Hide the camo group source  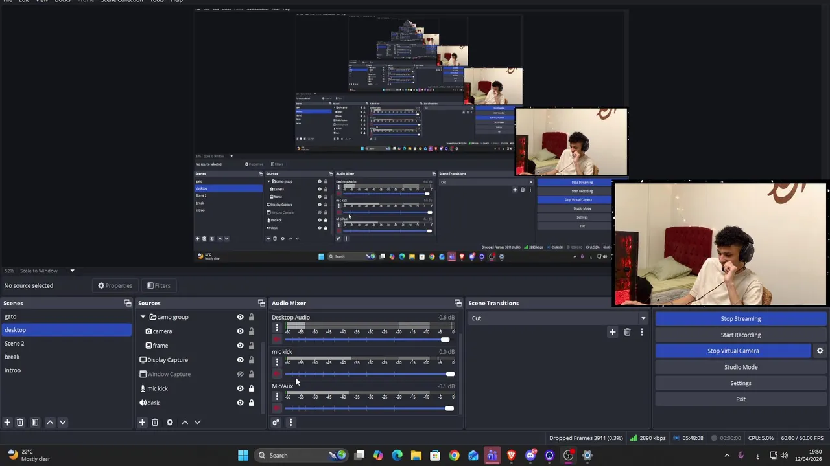(x=240, y=317)
